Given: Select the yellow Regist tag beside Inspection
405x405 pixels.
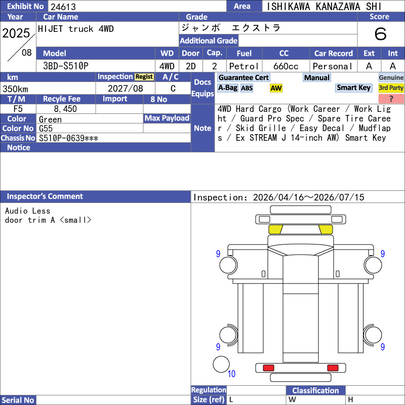Looking at the screenshot, I should pos(144,77).
